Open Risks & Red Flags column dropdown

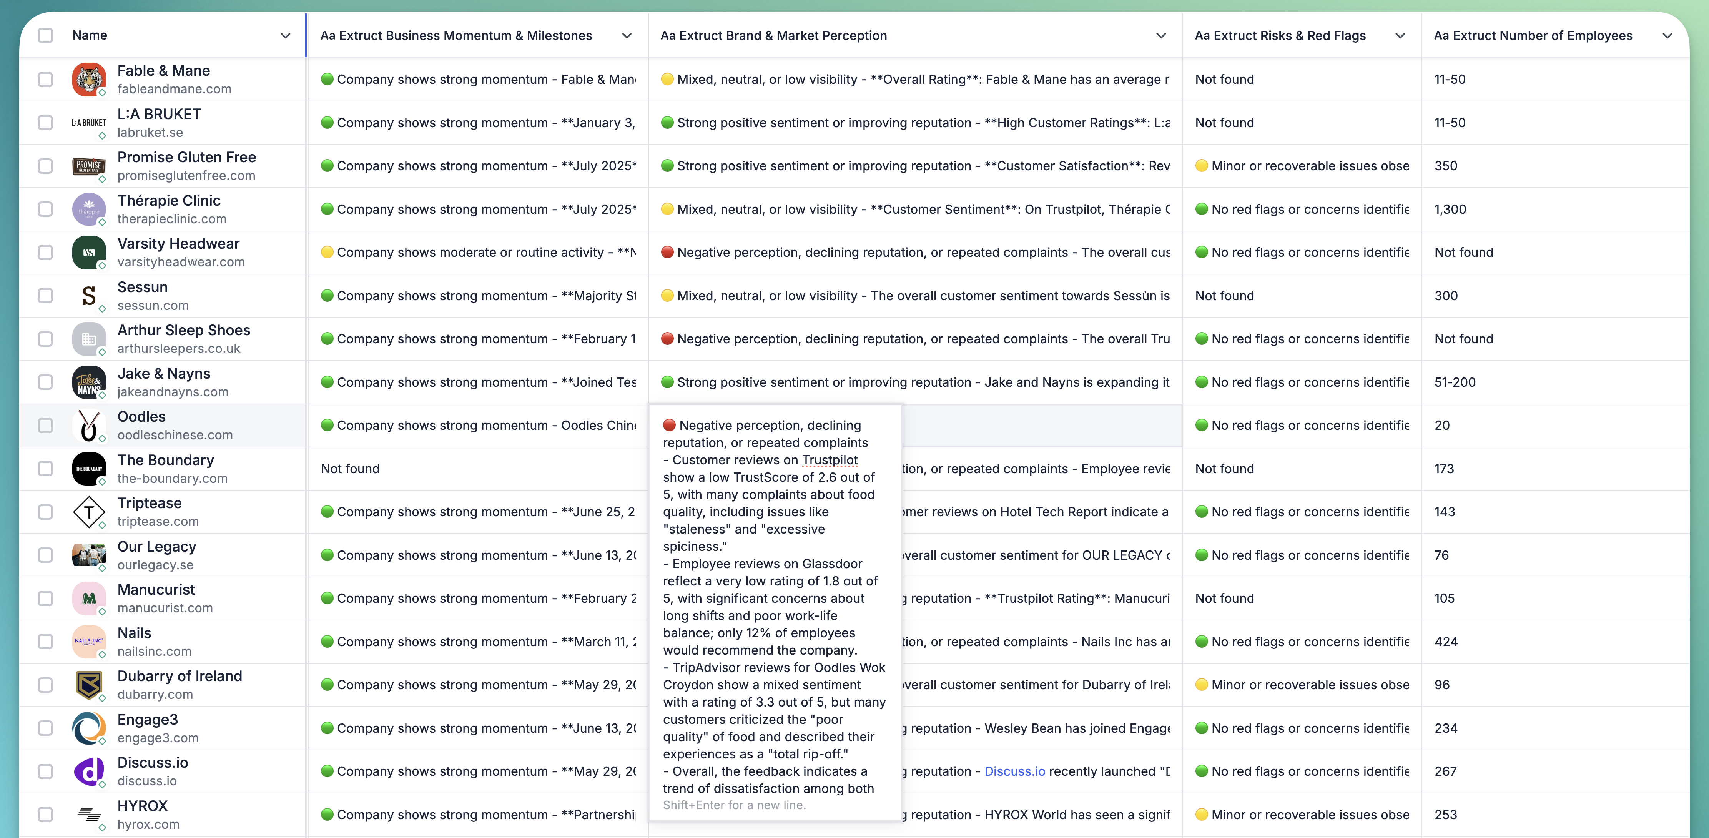coord(1400,36)
